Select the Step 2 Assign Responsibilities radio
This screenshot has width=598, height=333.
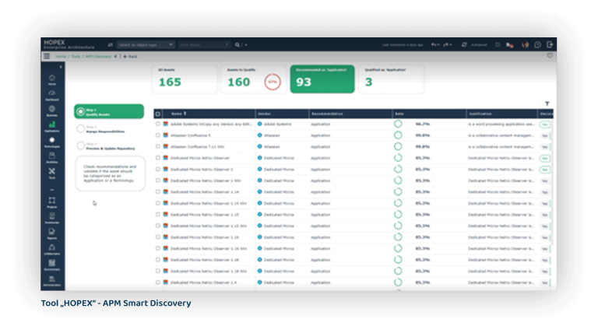81,128
